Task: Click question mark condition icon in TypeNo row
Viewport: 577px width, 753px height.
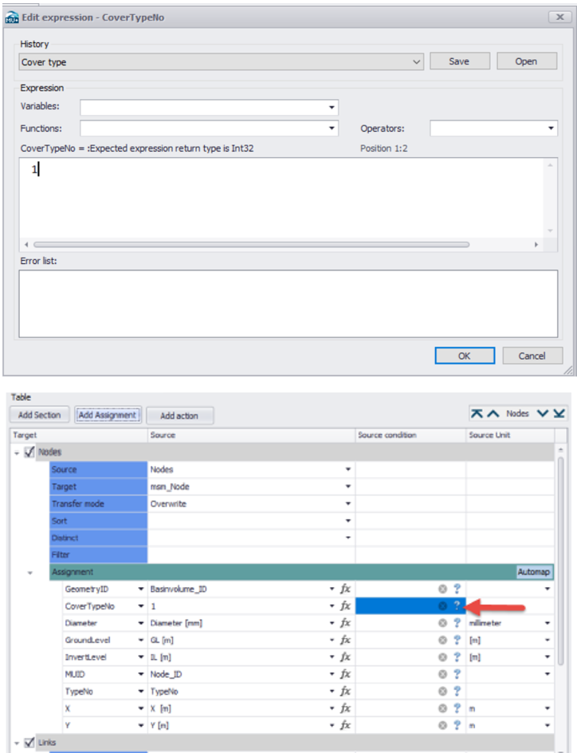Action: coord(457,692)
